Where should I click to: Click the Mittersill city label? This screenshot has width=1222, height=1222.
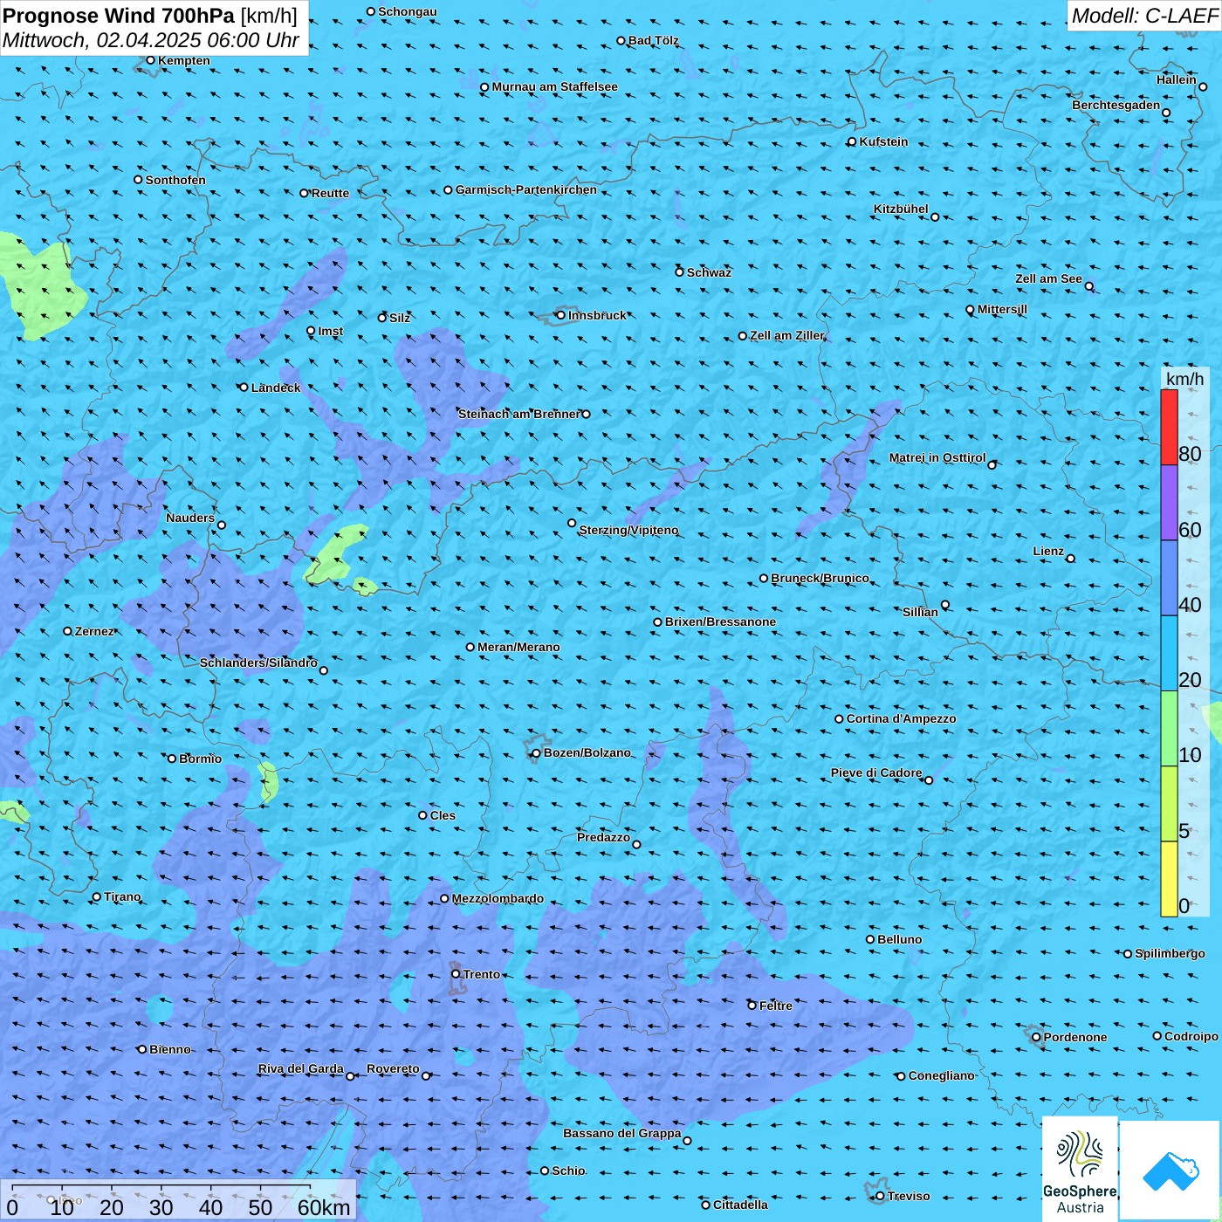click(x=1002, y=309)
